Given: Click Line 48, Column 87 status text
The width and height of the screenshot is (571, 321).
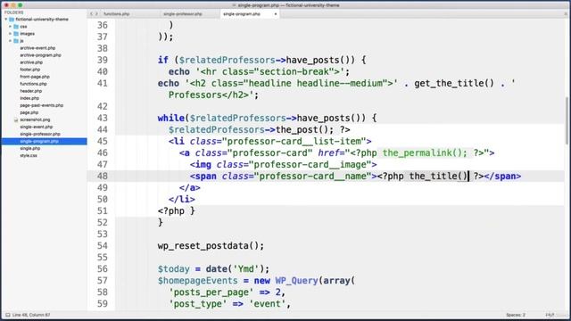Looking at the screenshot, I should coord(31,315).
